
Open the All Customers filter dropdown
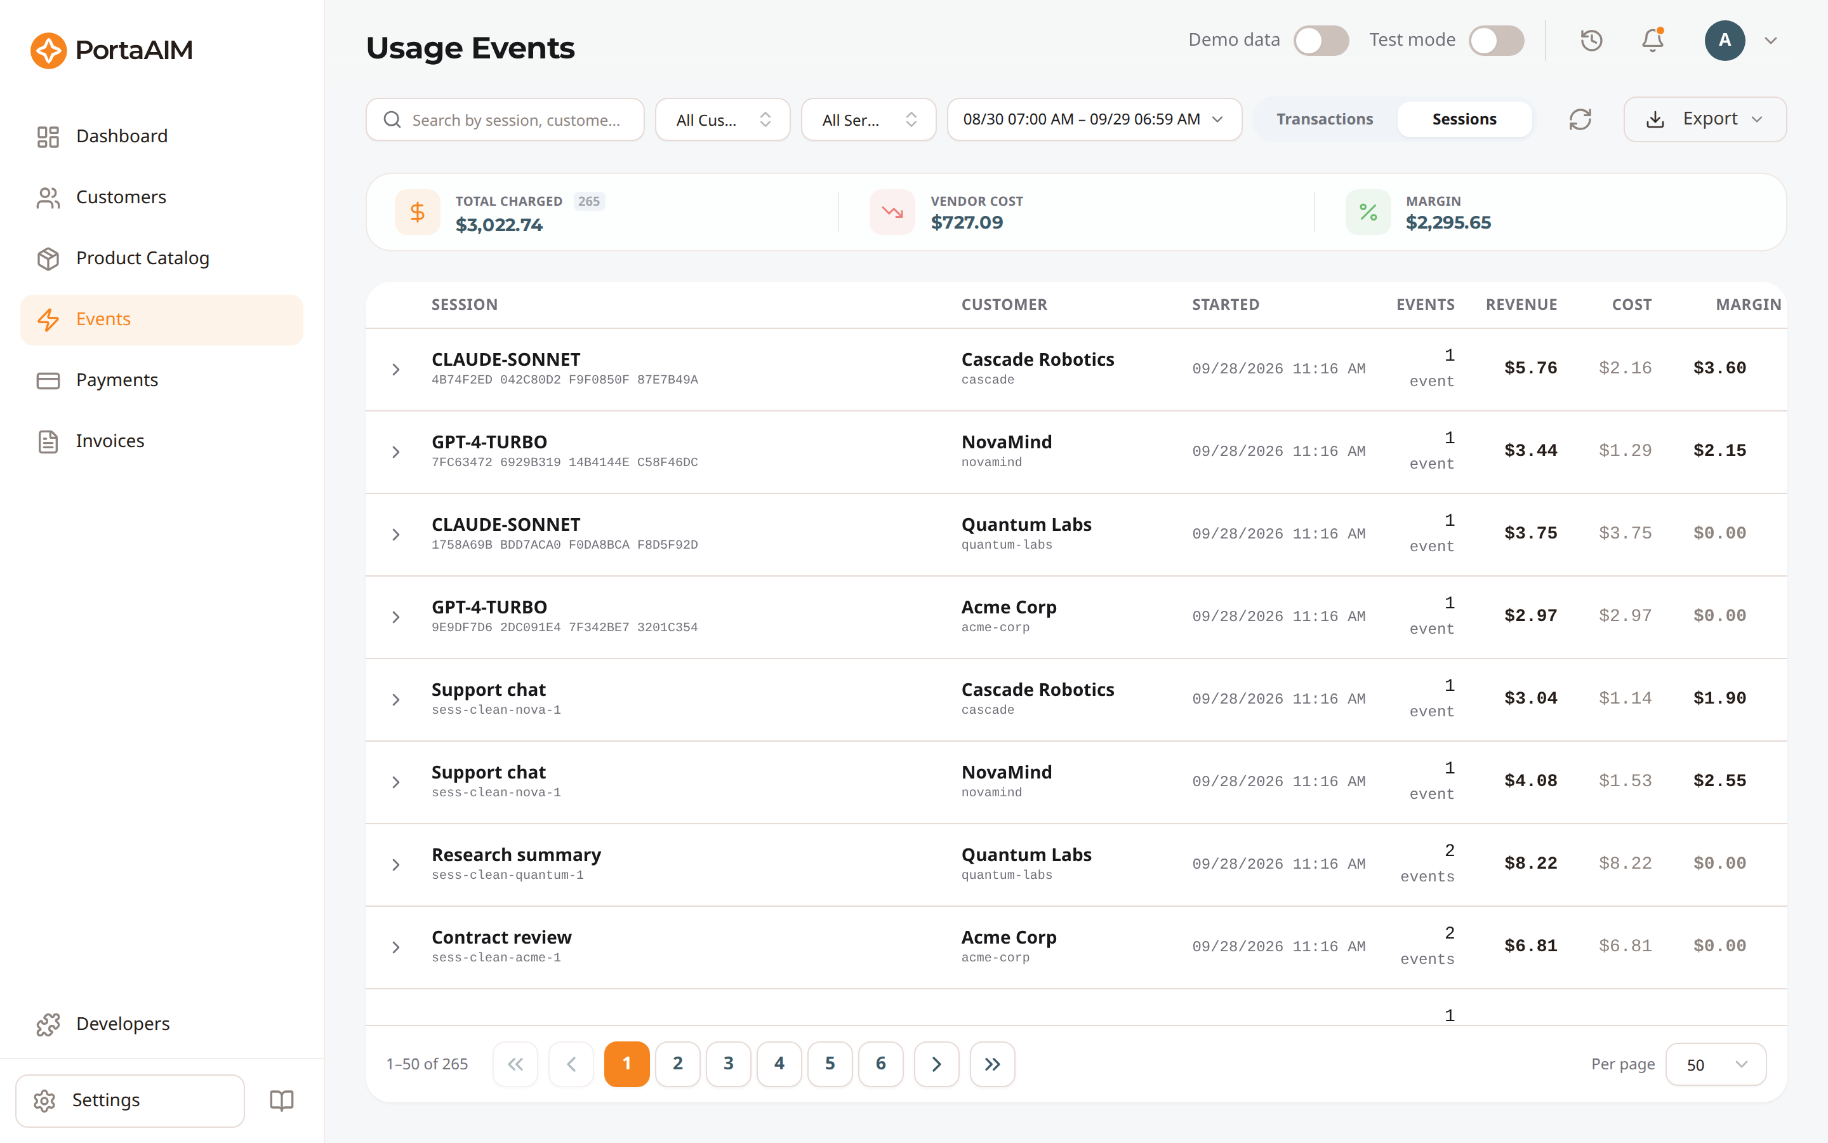(723, 119)
